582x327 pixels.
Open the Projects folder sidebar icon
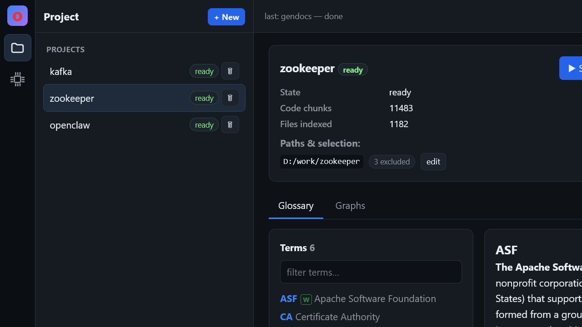pyautogui.click(x=18, y=48)
